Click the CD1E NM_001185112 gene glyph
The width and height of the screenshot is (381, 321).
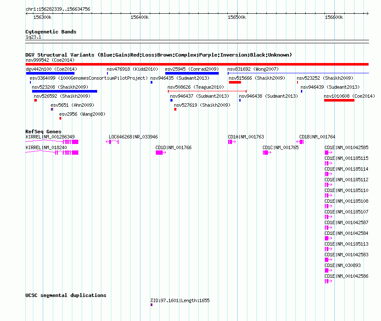pos(328,185)
